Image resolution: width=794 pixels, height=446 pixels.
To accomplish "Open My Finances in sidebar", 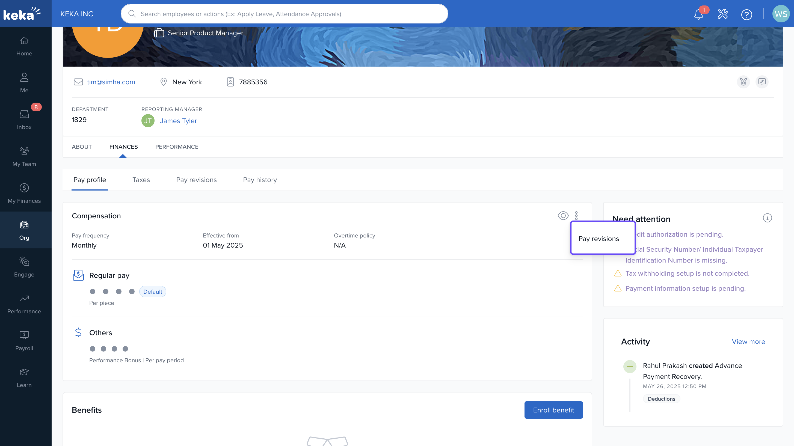I will [24, 193].
